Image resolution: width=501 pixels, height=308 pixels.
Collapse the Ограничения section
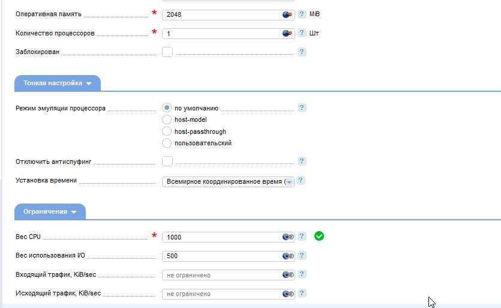[x=50, y=212]
